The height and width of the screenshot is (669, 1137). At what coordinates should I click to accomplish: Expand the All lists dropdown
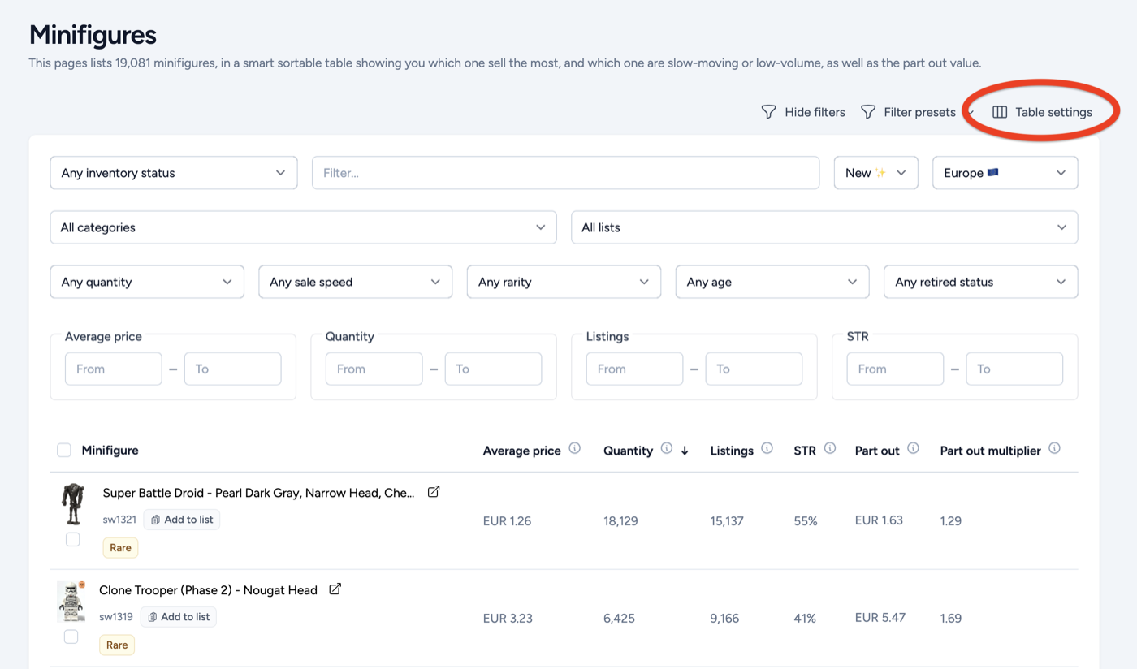824,227
